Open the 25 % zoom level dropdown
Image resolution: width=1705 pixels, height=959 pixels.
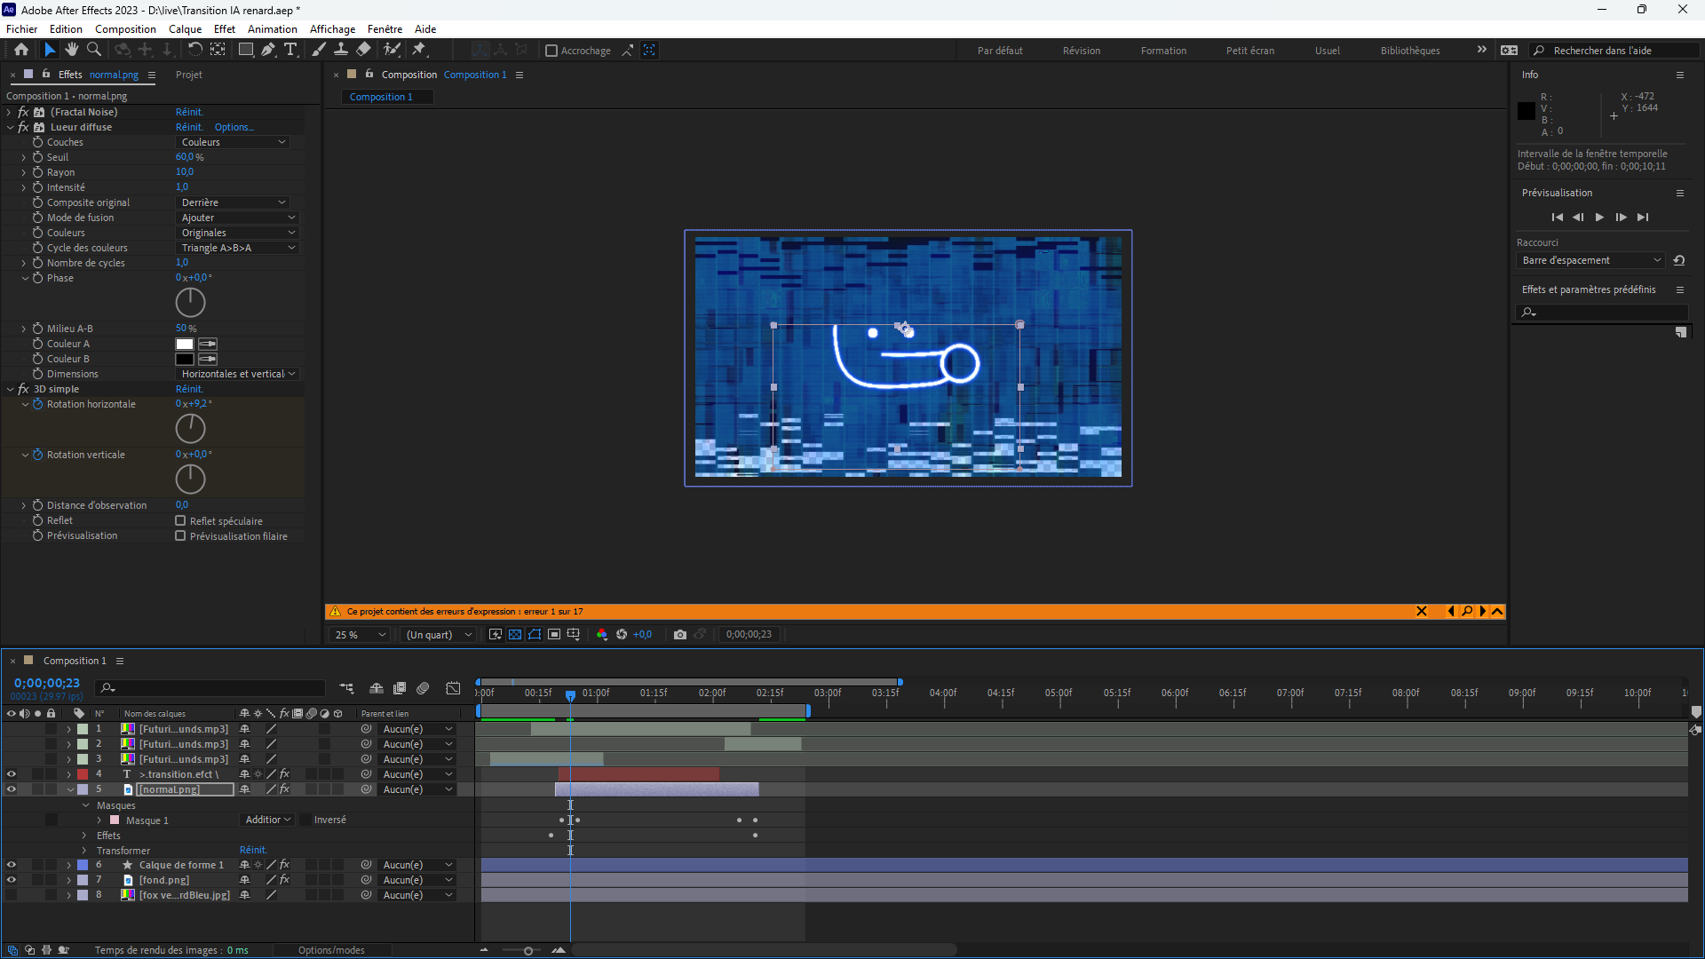(x=361, y=635)
